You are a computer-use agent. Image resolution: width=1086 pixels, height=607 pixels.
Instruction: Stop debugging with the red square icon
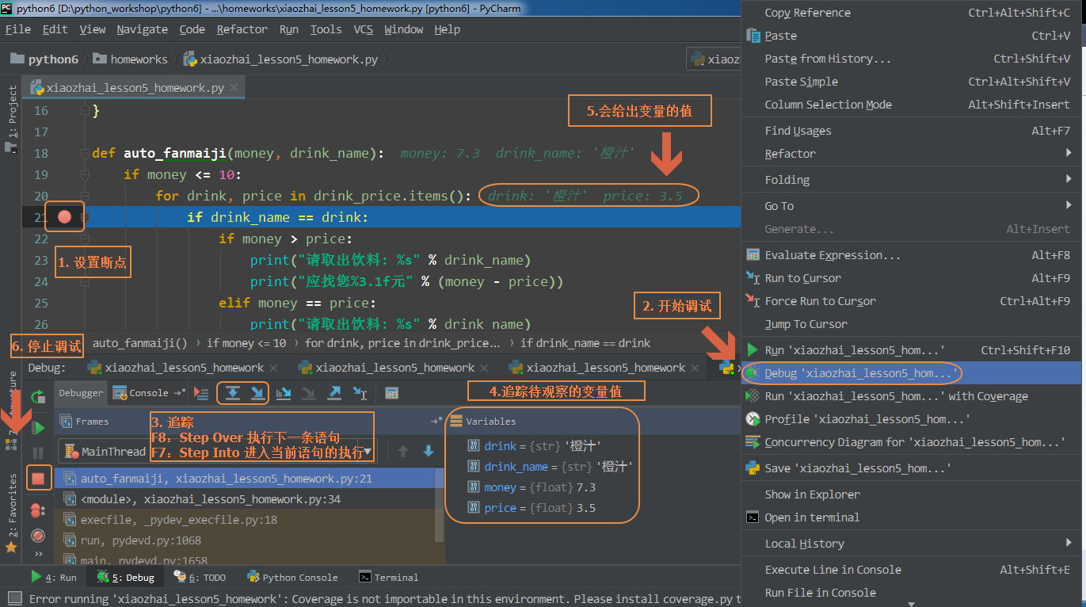coord(38,478)
